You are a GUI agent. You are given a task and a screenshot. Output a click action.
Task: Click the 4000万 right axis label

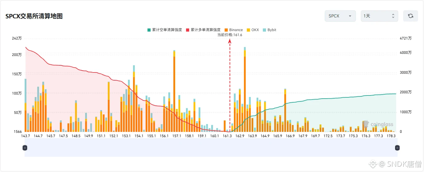[x=406, y=53]
